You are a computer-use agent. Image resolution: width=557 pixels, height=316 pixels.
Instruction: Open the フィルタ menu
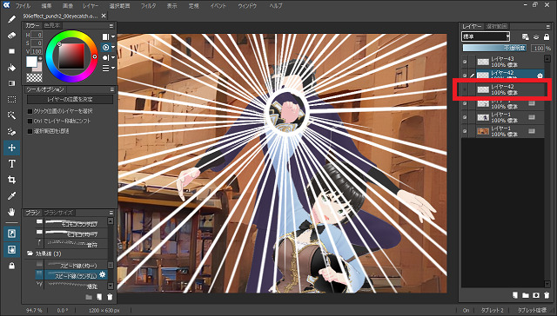pyautogui.click(x=148, y=6)
